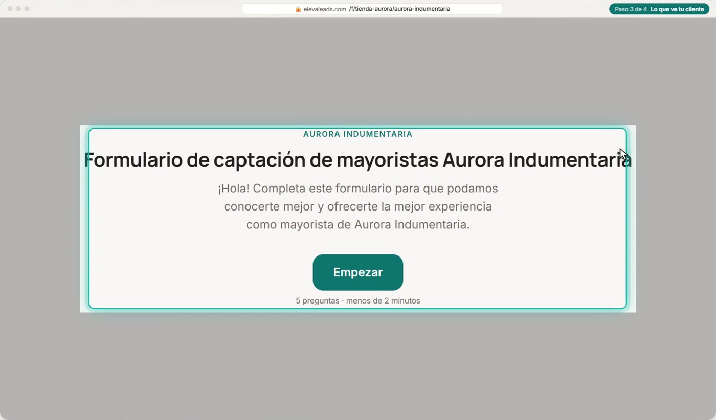Click the '¡Hola! Completa este formulario' description text
716x420 pixels.
[358, 206]
